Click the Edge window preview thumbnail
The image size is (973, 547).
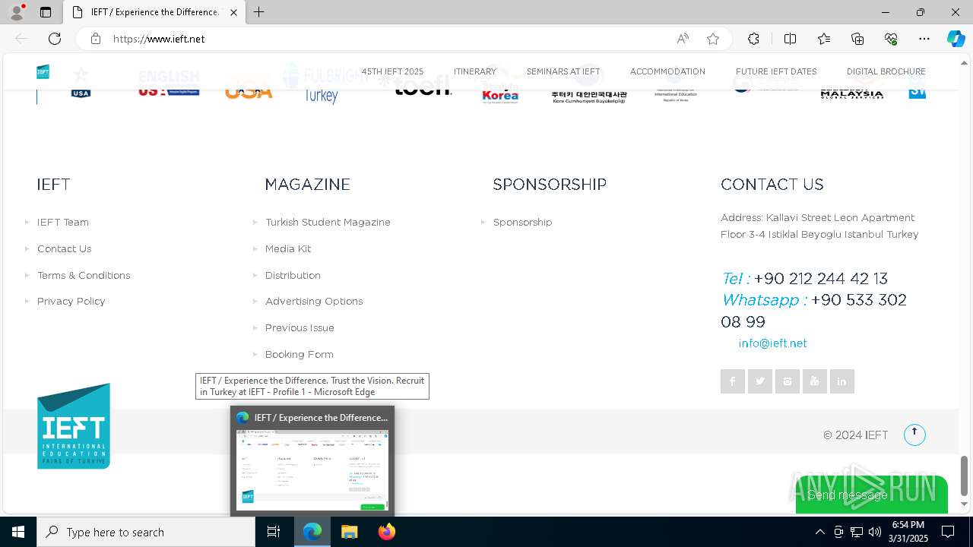coord(312,470)
